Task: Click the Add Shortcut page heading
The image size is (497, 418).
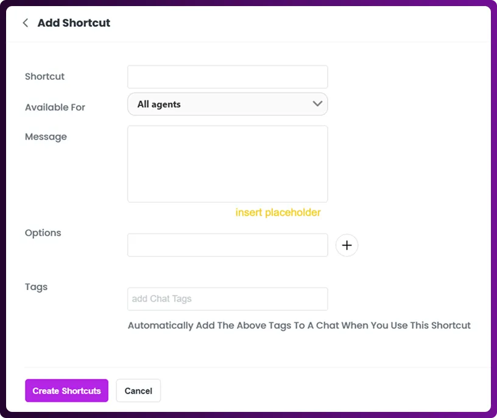Action: pos(74,23)
